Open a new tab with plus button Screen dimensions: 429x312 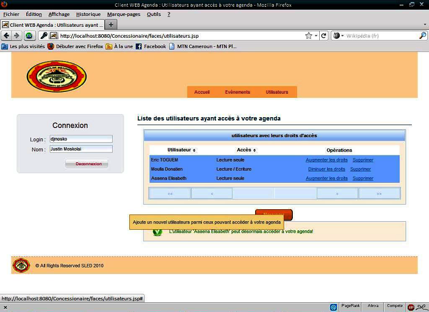point(111,25)
